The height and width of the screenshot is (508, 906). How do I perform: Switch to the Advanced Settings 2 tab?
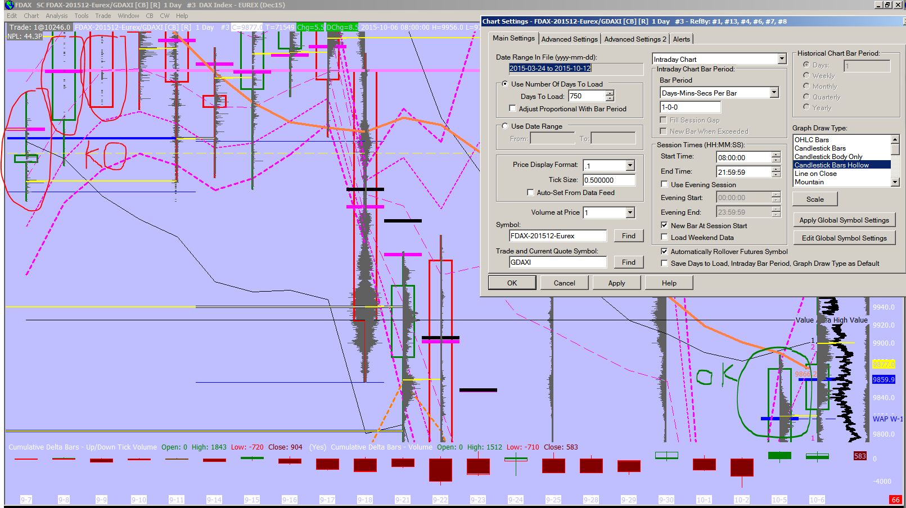point(634,39)
